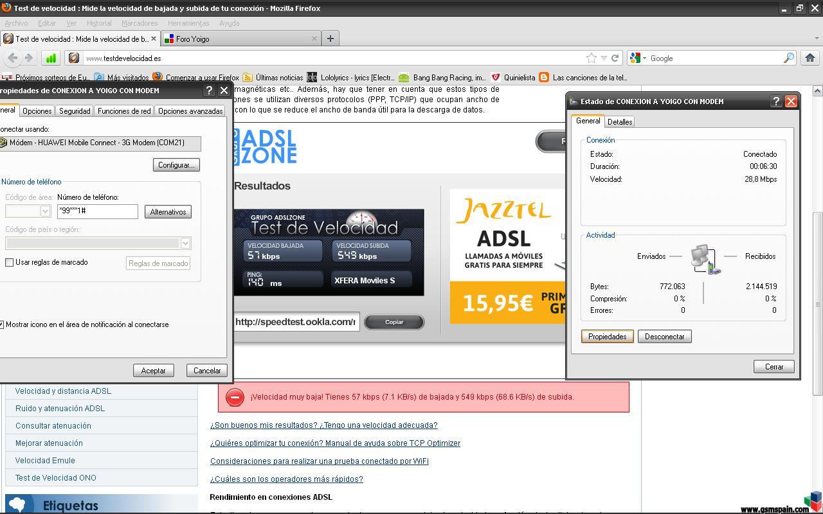
Task: Open Bang Bang Racing bookmark
Action: click(x=442, y=78)
